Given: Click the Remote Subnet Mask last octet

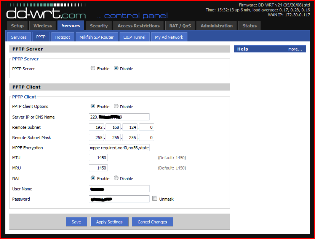Looking at the screenshot, I should [147, 138].
